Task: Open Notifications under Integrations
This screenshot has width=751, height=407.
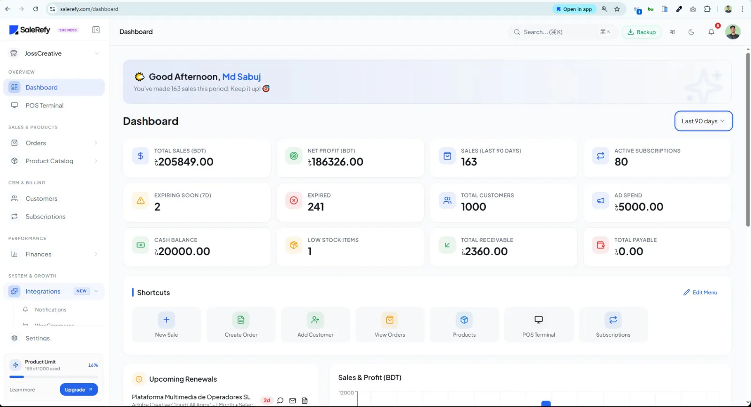Action: pyautogui.click(x=50, y=309)
